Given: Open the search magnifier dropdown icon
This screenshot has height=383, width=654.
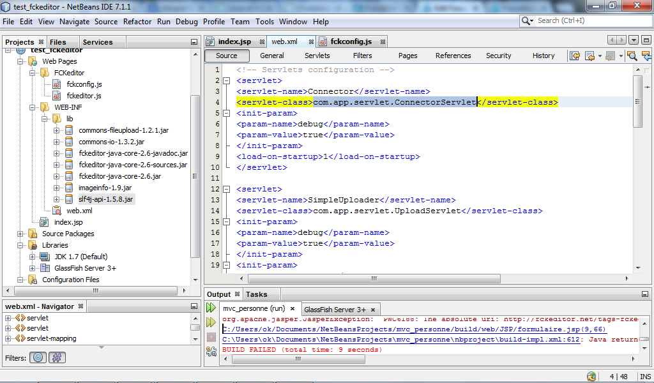Looking at the screenshot, I should point(527,20).
